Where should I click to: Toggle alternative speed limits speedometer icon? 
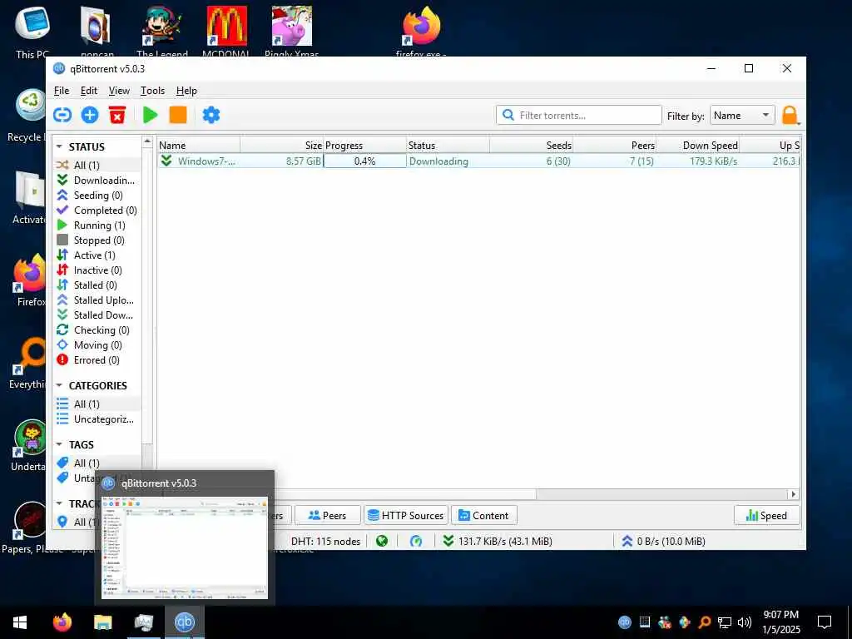pos(416,541)
